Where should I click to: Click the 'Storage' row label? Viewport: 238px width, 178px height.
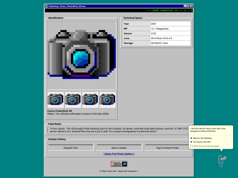coord(136,43)
